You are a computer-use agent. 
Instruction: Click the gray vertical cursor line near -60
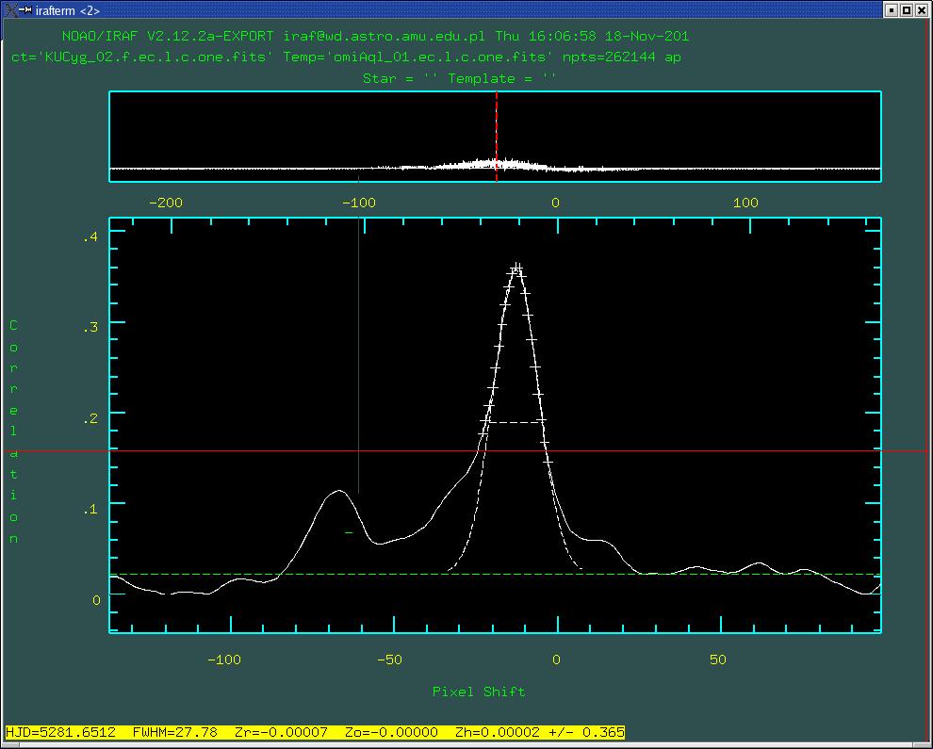coord(358,356)
